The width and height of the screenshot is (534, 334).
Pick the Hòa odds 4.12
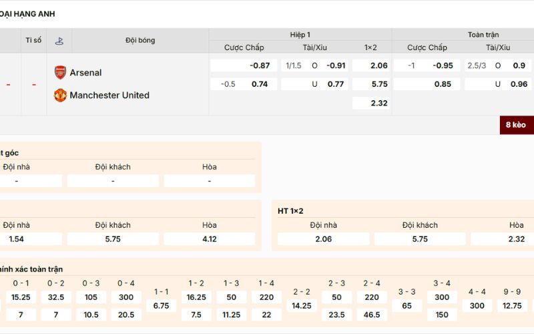point(209,238)
